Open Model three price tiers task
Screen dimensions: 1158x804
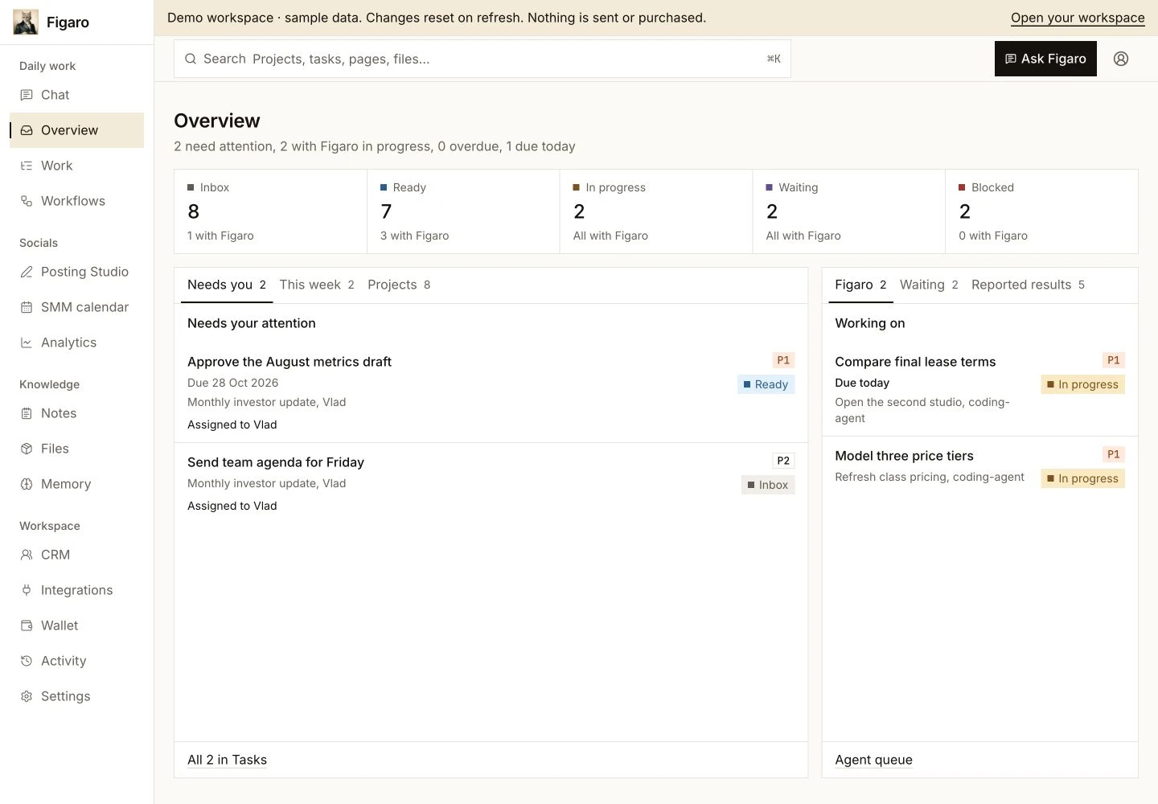pos(904,456)
